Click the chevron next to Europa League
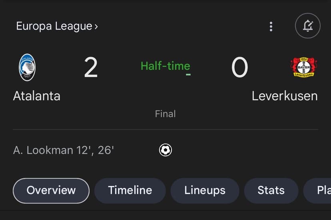331x220 pixels. click(96, 27)
